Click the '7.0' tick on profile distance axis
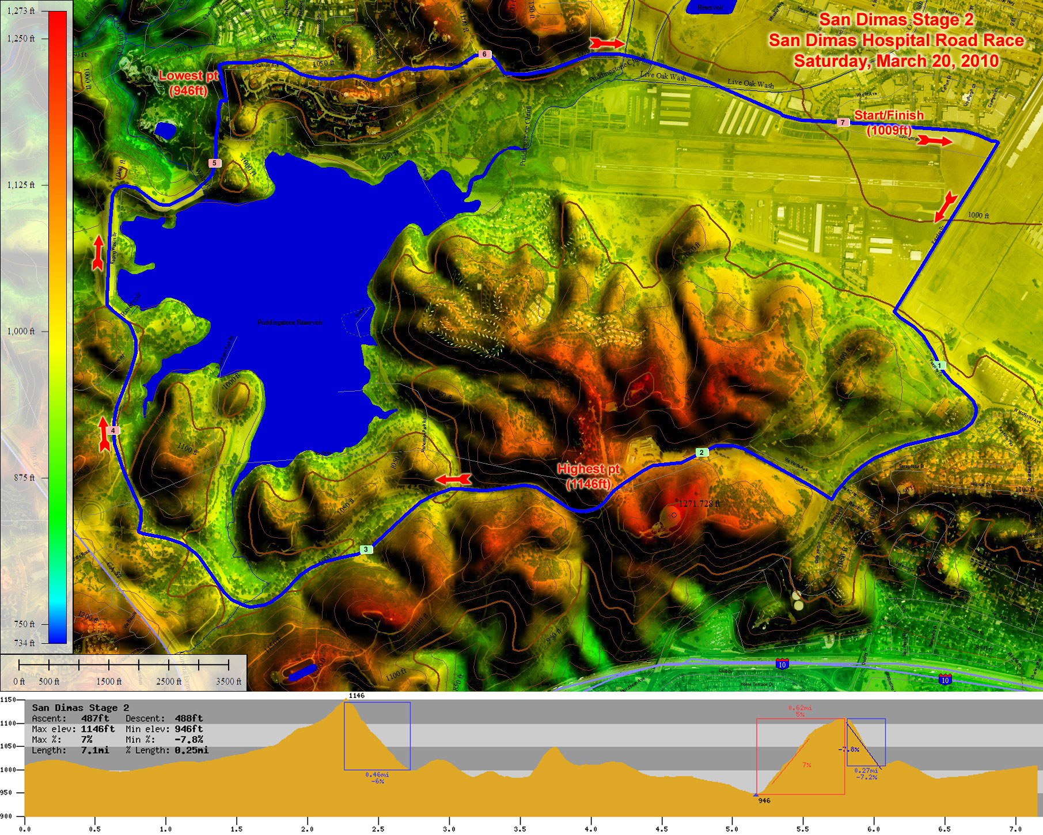Image resolution: width=1043 pixels, height=835 pixels. tap(1015, 829)
